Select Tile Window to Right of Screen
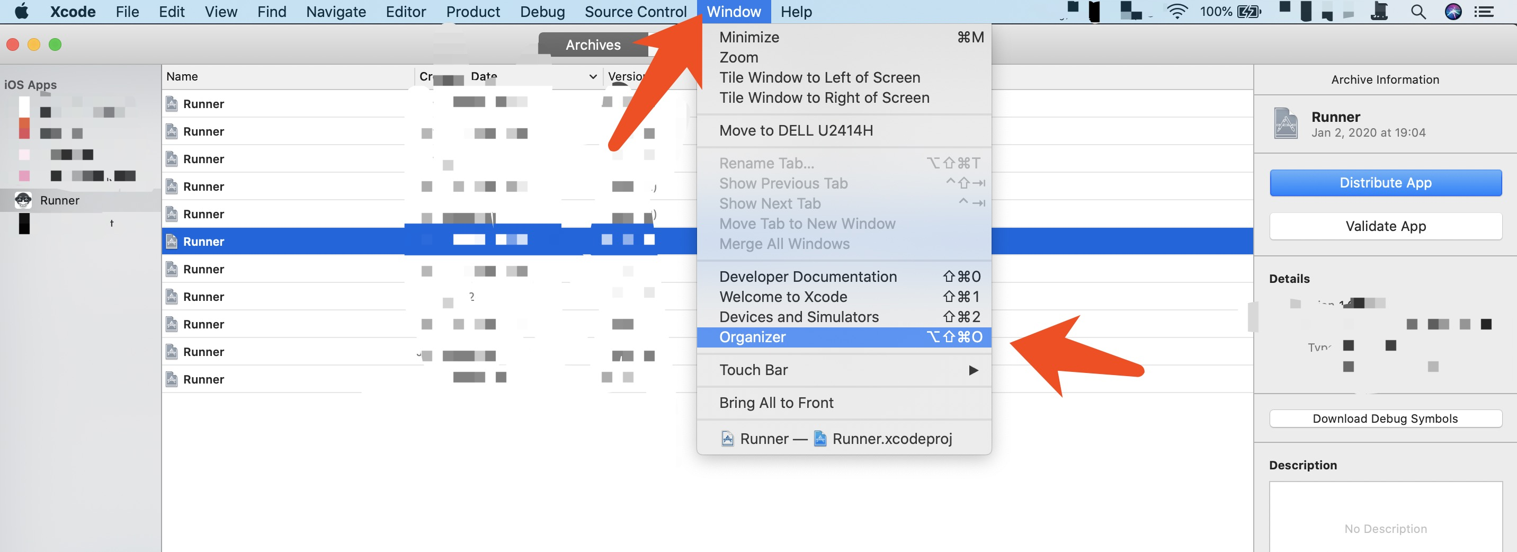The width and height of the screenshot is (1517, 552). (844, 97)
